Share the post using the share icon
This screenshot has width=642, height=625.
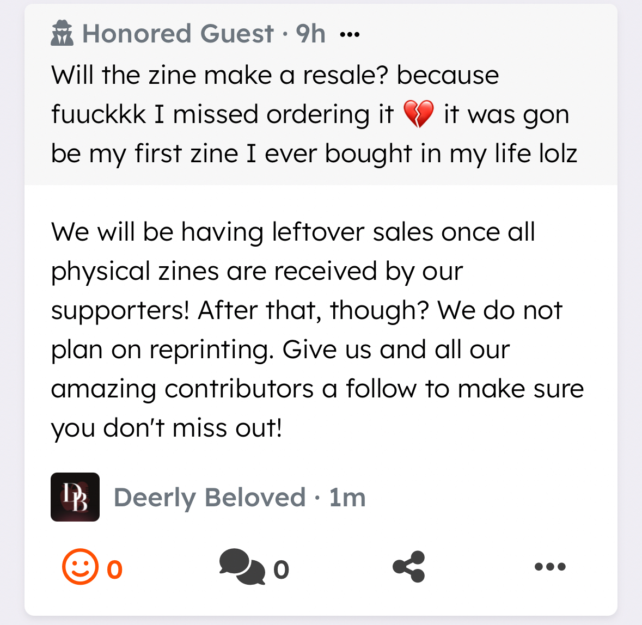(408, 567)
